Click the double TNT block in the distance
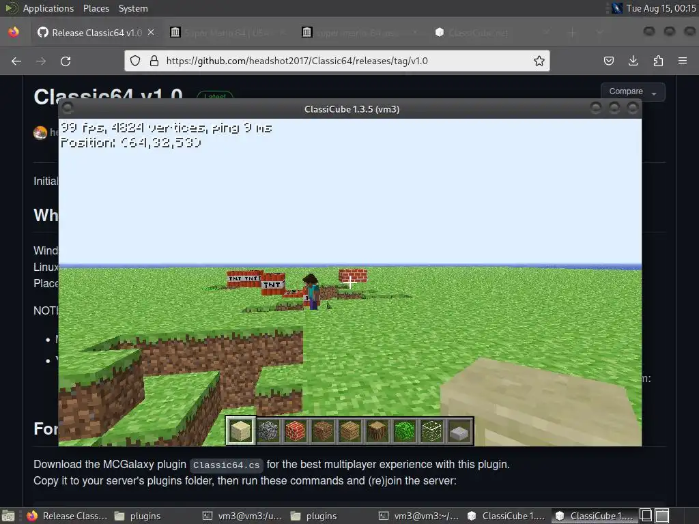Viewport: 699px width, 524px height. tap(244, 279)
